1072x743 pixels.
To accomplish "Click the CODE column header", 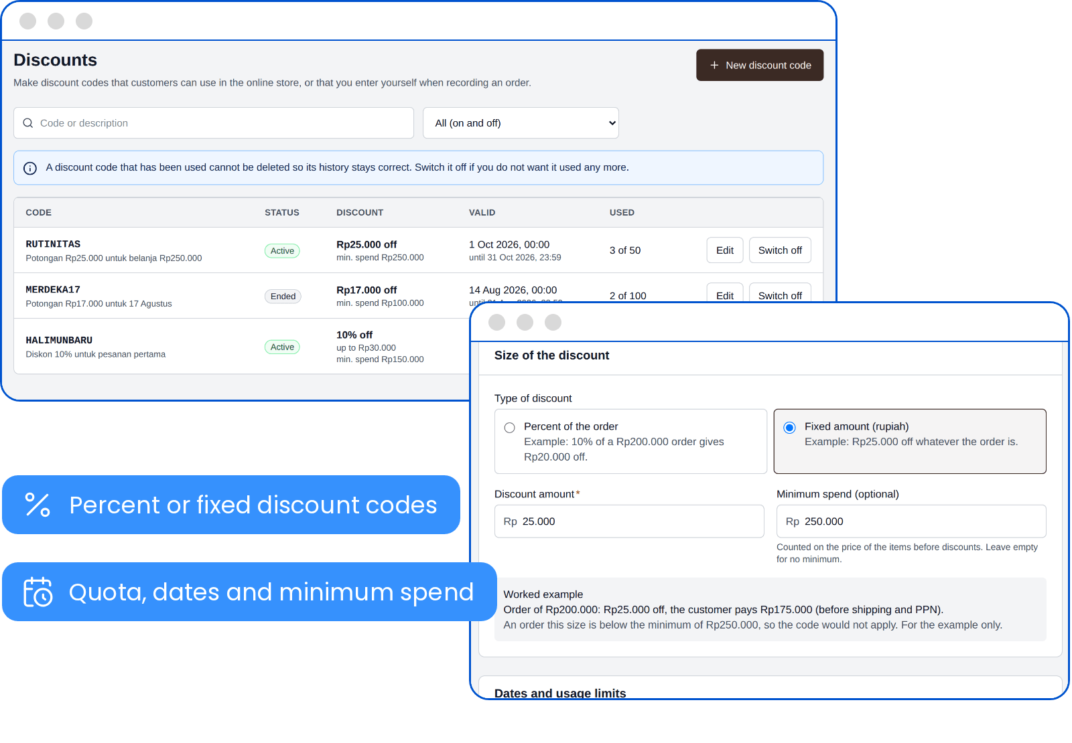I will coord(39,213).
